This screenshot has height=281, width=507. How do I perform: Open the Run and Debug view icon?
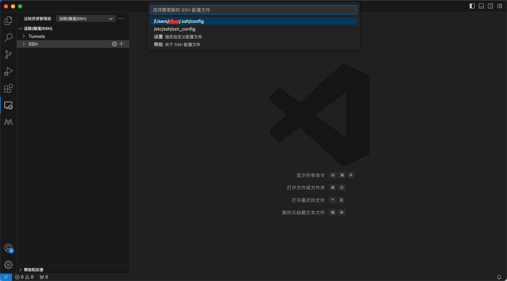point(8,71)
